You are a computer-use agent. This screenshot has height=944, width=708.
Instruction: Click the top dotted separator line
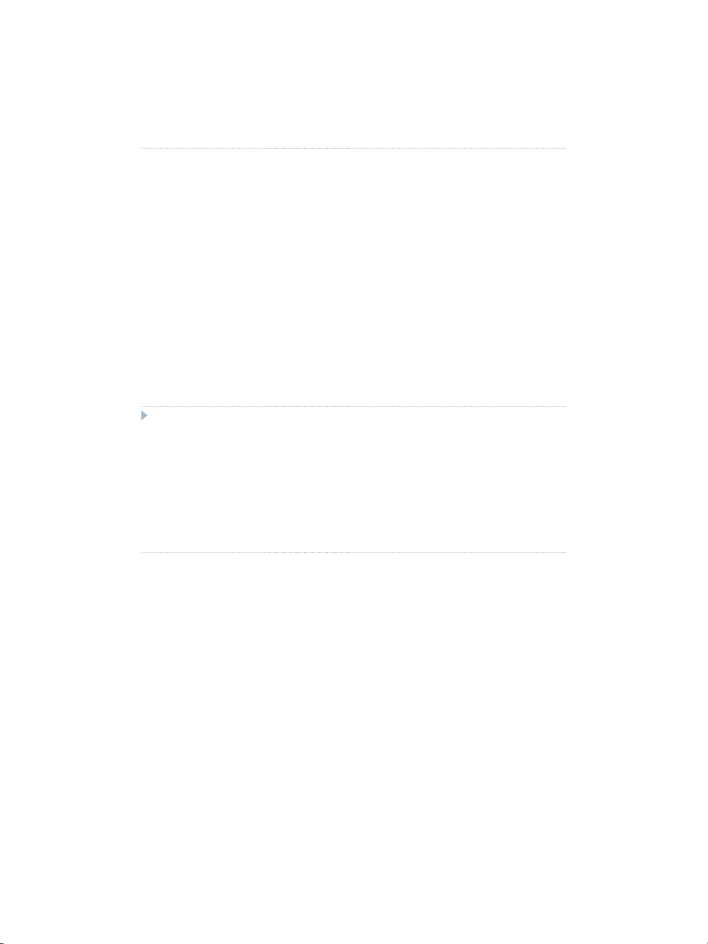(353, 149)
